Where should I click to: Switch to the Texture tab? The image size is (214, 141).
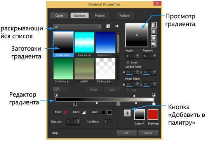coord(124,16)
